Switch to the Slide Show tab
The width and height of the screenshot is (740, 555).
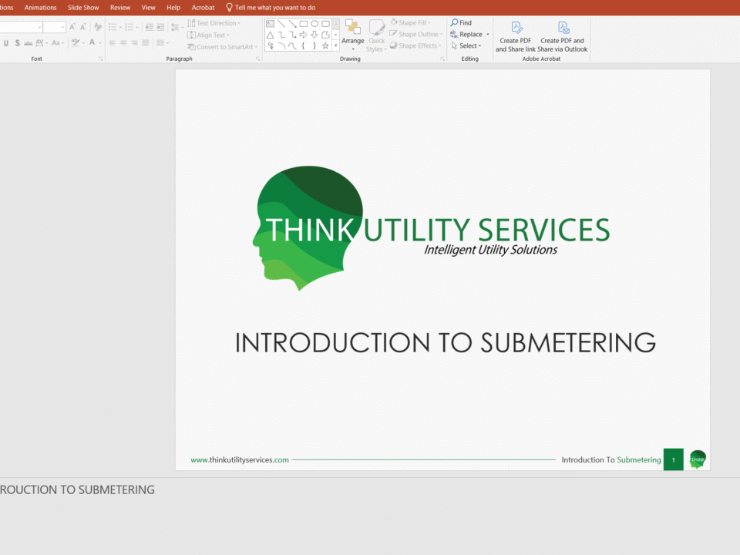pyautogui.click(x=82, y=7)
